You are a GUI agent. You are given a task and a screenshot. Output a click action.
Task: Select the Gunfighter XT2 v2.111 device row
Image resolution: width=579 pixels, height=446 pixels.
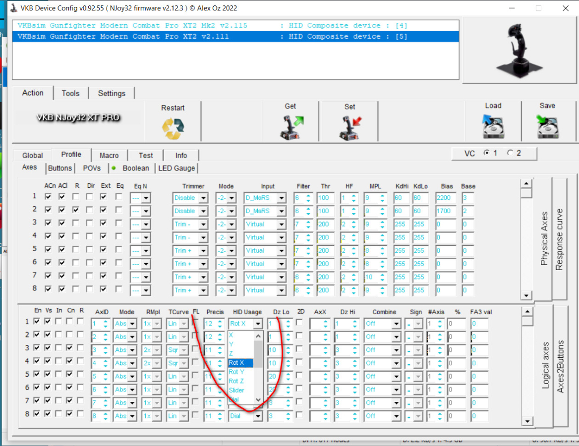pyautogui.click(x=235, y=37)
